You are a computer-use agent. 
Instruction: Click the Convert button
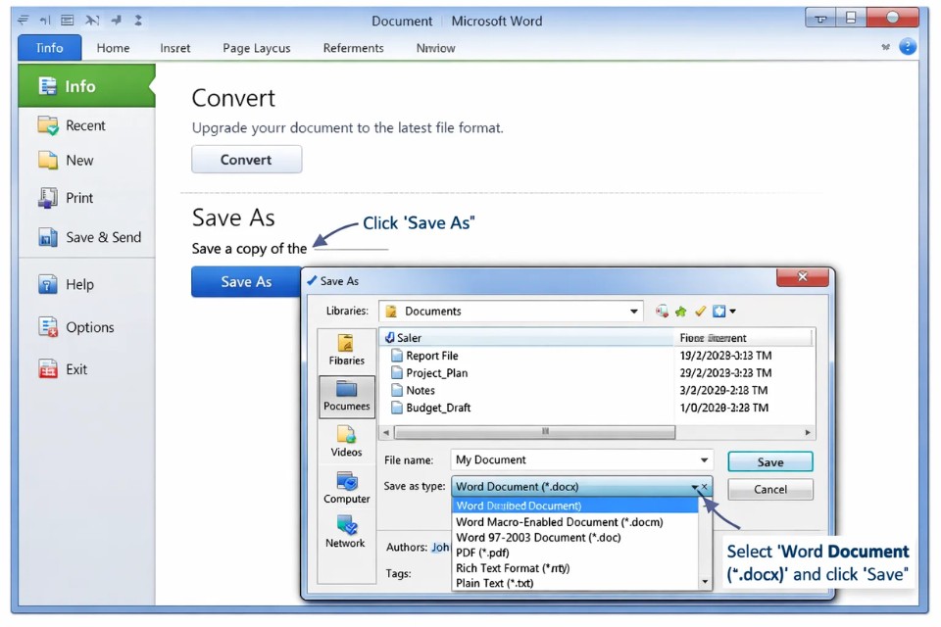coord(246,159)
